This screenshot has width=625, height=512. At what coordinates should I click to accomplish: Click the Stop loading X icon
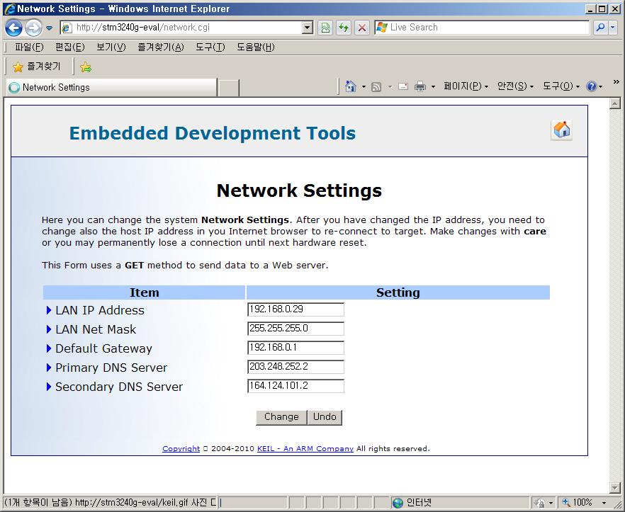[361, 28]
